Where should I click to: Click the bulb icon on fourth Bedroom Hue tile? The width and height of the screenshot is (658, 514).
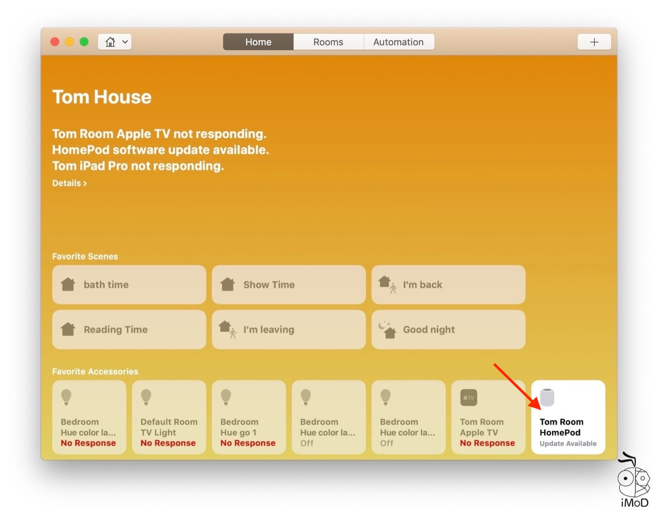(x=306, y=397)
